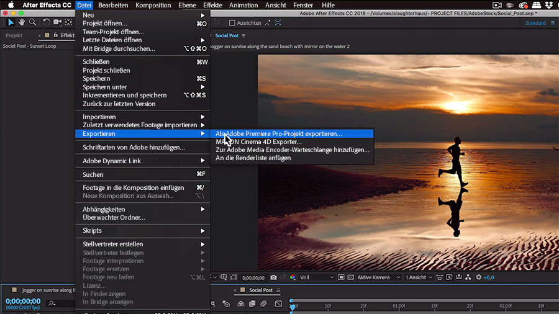
Task: Click the exposure value +0,0
Action: 489,277
